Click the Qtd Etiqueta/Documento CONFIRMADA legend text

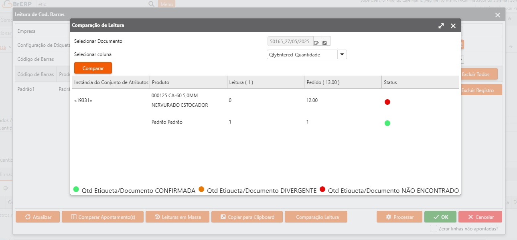click(x=138, y=191)
